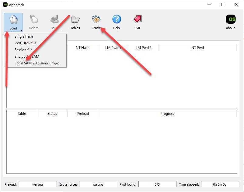The height and width of the screenshot is (192, 244).
Task: Sort by NT Hash column header
Action: (x=82, y=48)
